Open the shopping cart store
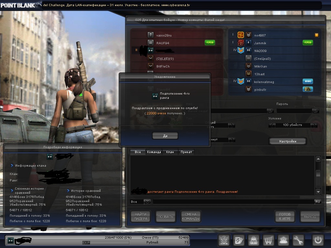Screen dimensions: 331x248 coord(268,240)
